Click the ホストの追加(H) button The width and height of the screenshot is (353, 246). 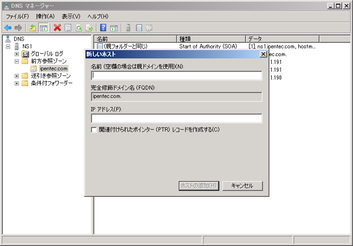(x=199, y=186)
